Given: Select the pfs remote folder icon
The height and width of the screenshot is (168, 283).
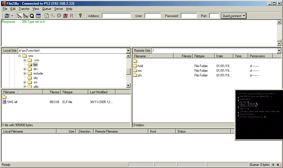Looking at the screenshot, I should [135, 75].
